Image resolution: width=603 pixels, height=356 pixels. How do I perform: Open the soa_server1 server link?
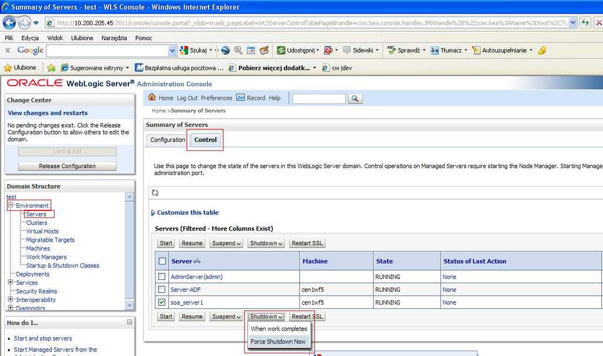[x=187, y=302]
